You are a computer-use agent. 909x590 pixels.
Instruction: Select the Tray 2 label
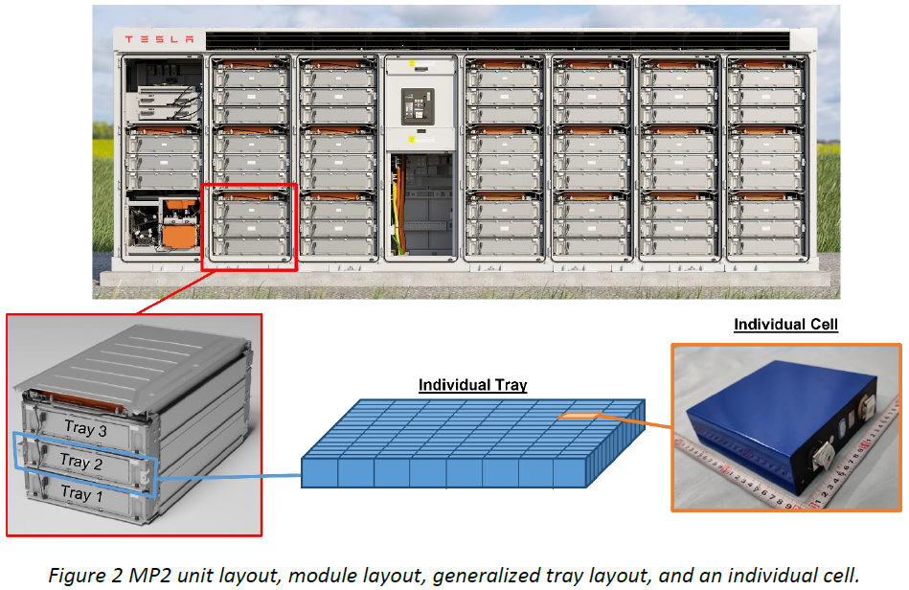click(x=82, y=461)
